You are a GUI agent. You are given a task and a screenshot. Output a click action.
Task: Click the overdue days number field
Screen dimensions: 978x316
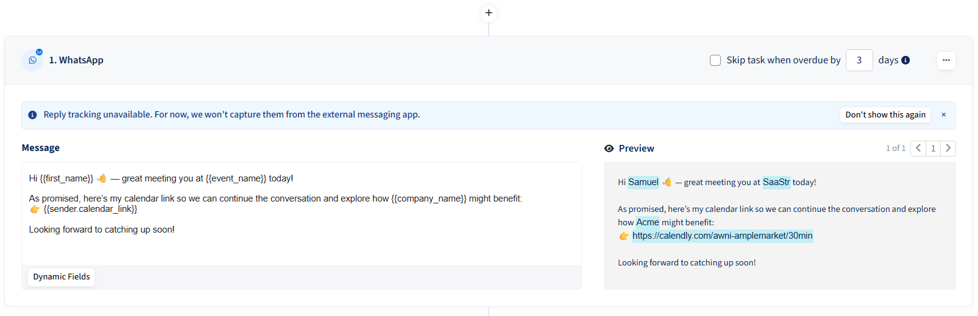pyautogui.click(x=859, y=60)
